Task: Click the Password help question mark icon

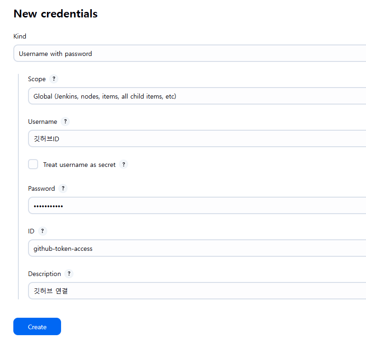Action: [63, 188]
